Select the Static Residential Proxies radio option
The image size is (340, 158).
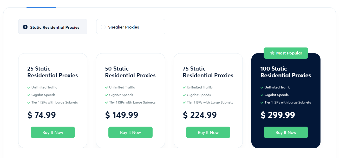(25, 27)
